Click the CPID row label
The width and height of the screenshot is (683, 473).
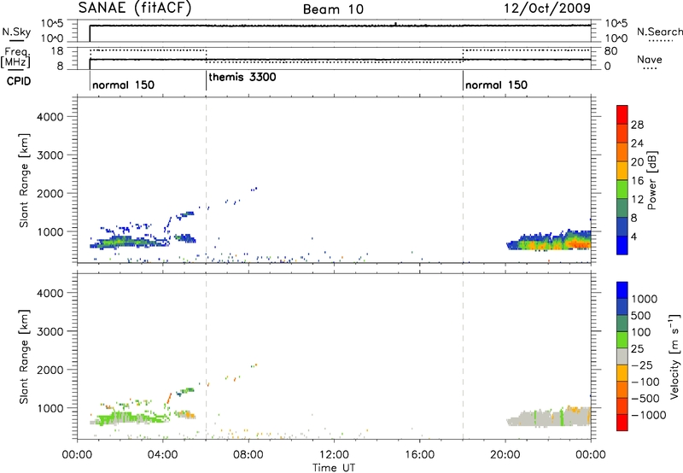pos(19,81)
